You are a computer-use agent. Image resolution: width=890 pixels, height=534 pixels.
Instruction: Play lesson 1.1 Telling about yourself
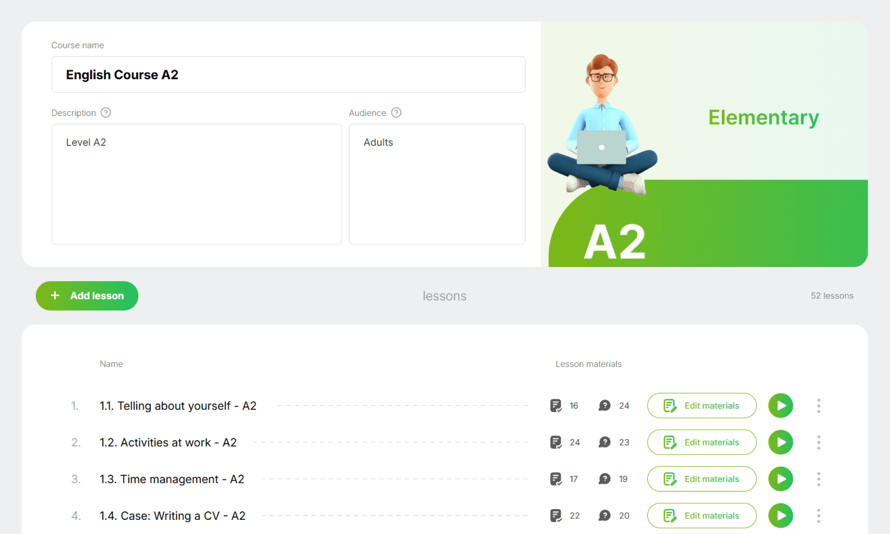tap(781, 405)
